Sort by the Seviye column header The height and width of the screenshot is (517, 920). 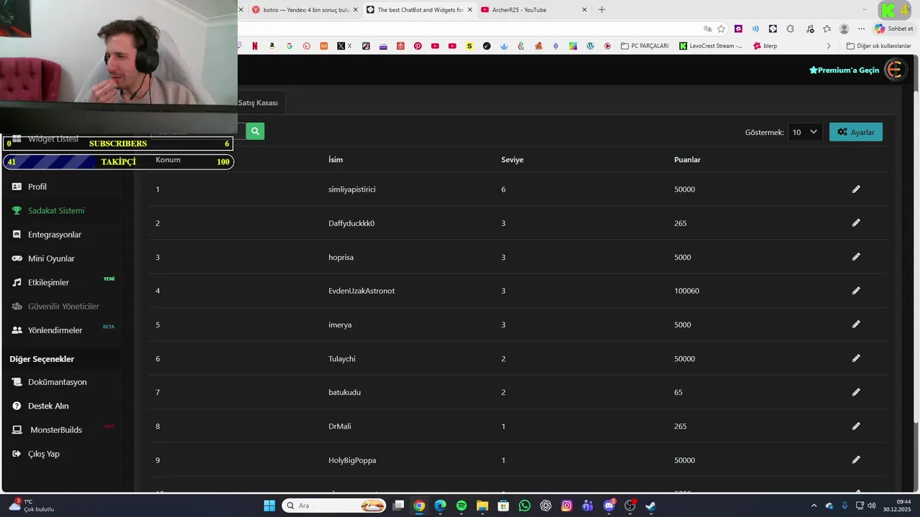point(512,159)
